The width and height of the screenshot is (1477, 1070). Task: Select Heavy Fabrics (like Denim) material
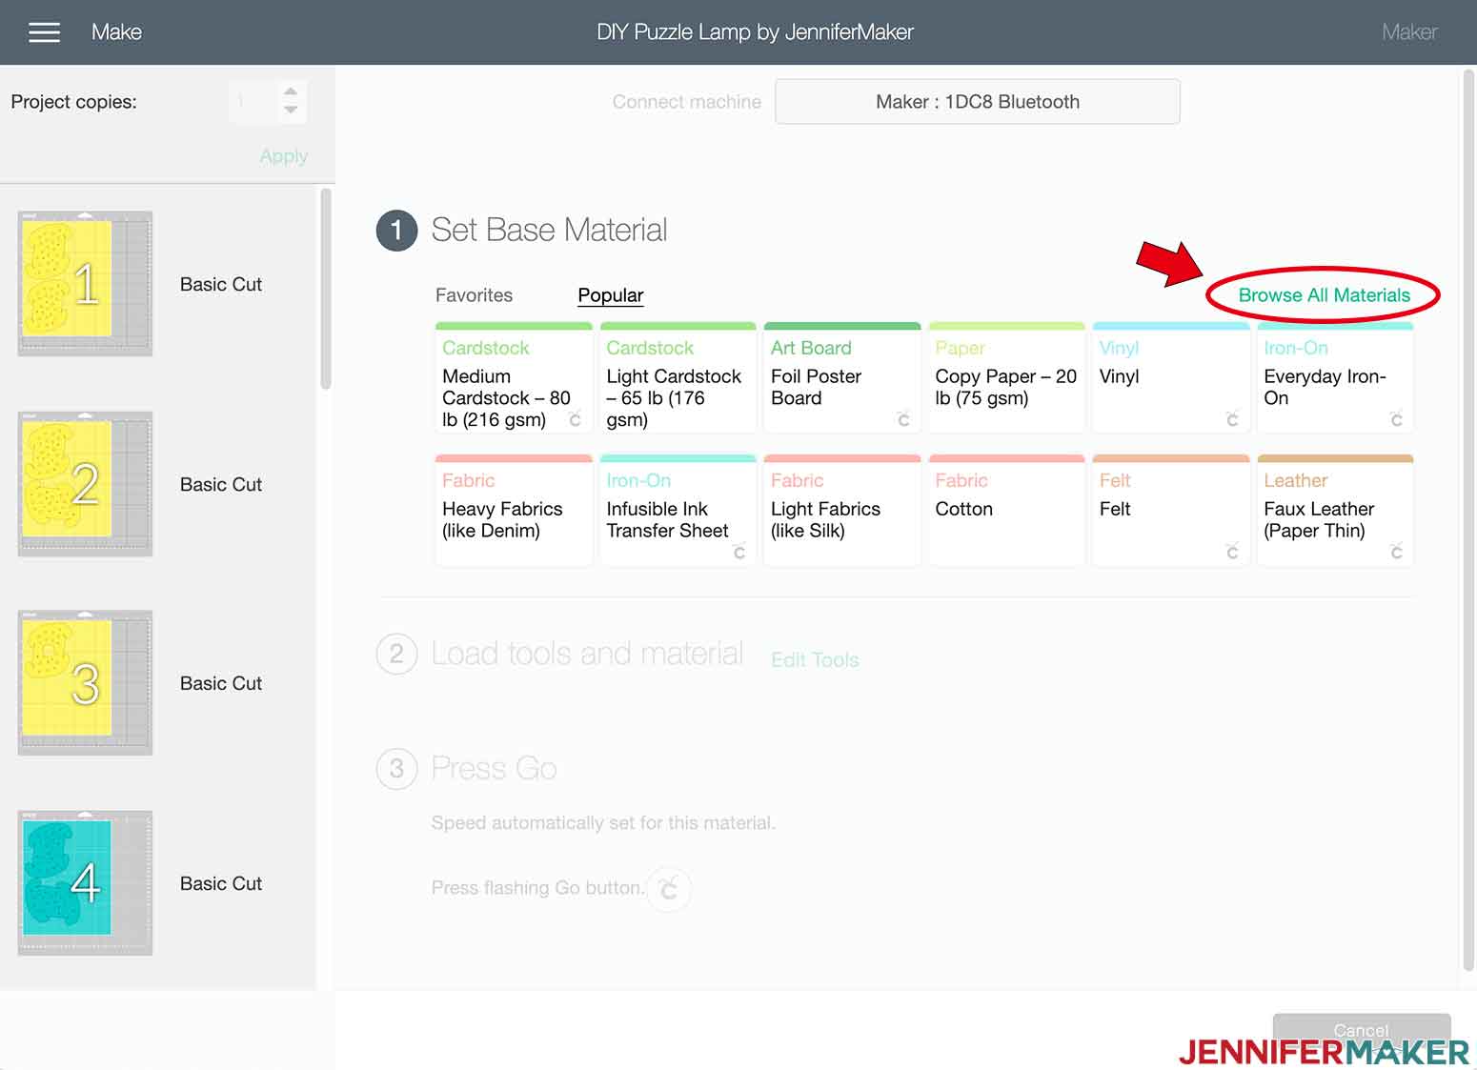[514, 511]
